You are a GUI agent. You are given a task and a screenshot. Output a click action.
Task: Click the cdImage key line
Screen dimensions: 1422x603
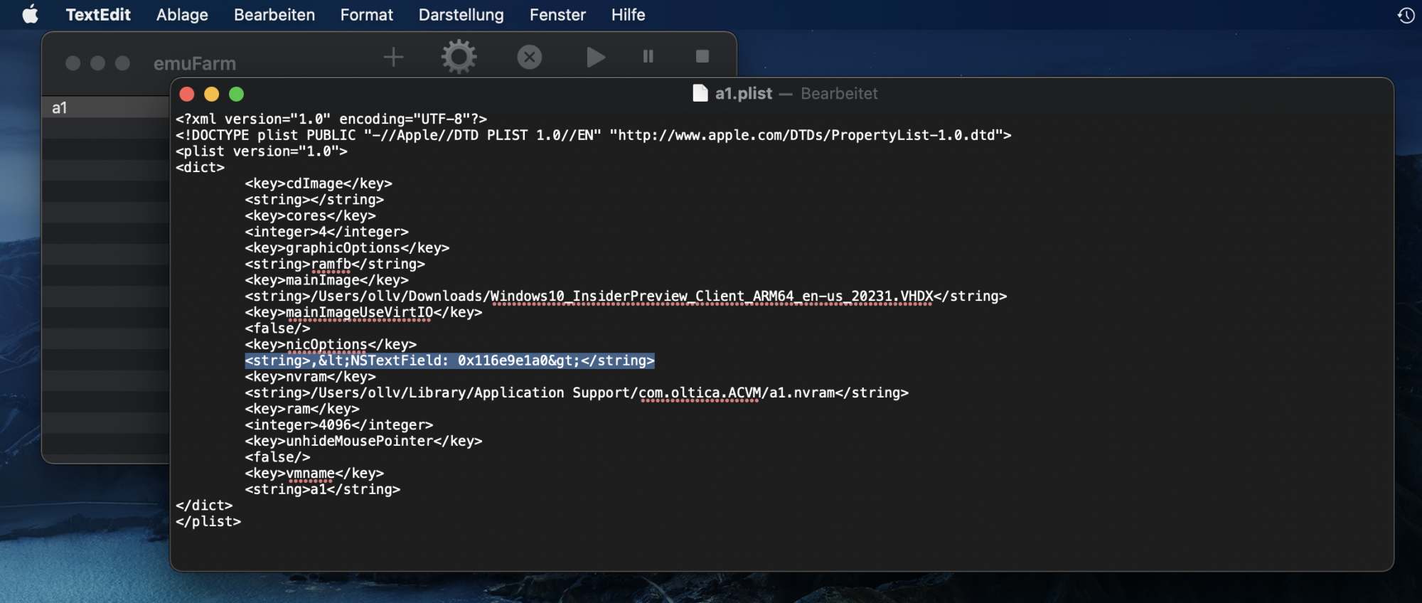click(319, 183)
